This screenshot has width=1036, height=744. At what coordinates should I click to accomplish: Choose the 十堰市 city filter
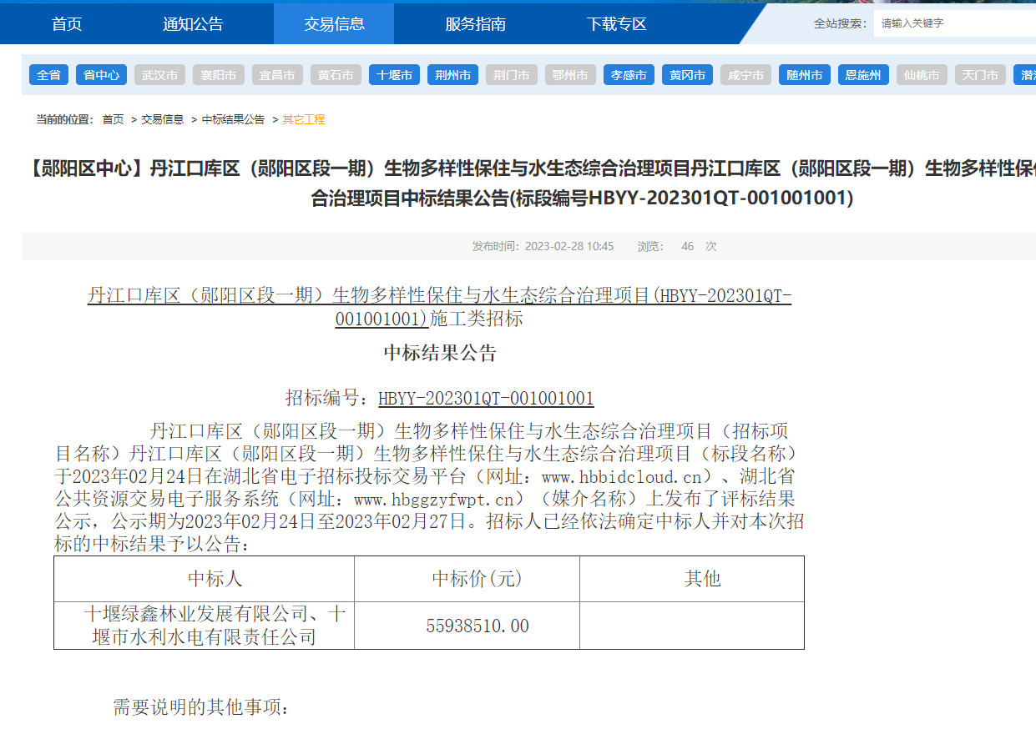[394, 75]
